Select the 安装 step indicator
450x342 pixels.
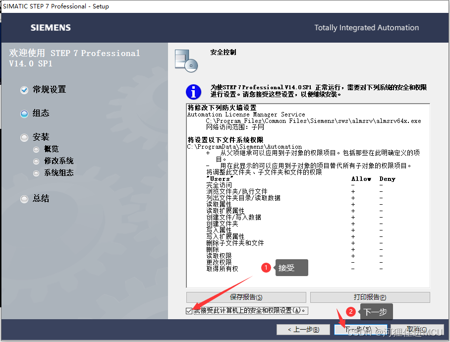24,137
